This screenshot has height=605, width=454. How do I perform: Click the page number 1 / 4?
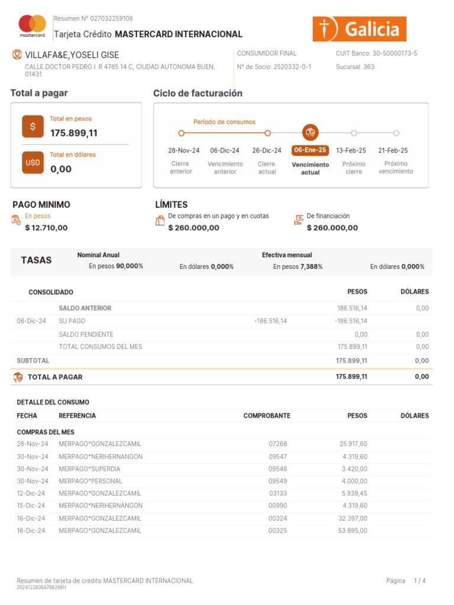420,581
